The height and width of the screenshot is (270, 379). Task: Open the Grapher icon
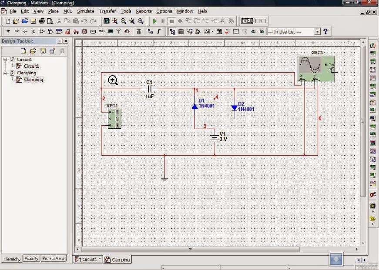pyautogui.click(x=207, y=32)
